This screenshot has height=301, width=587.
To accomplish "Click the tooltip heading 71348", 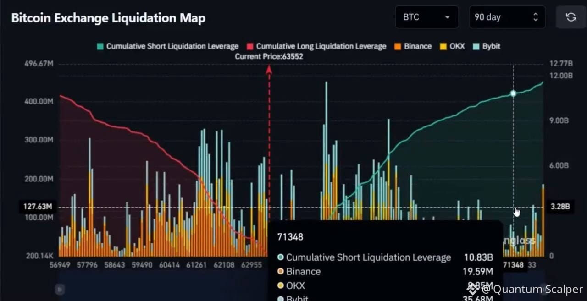I will 290,237.
